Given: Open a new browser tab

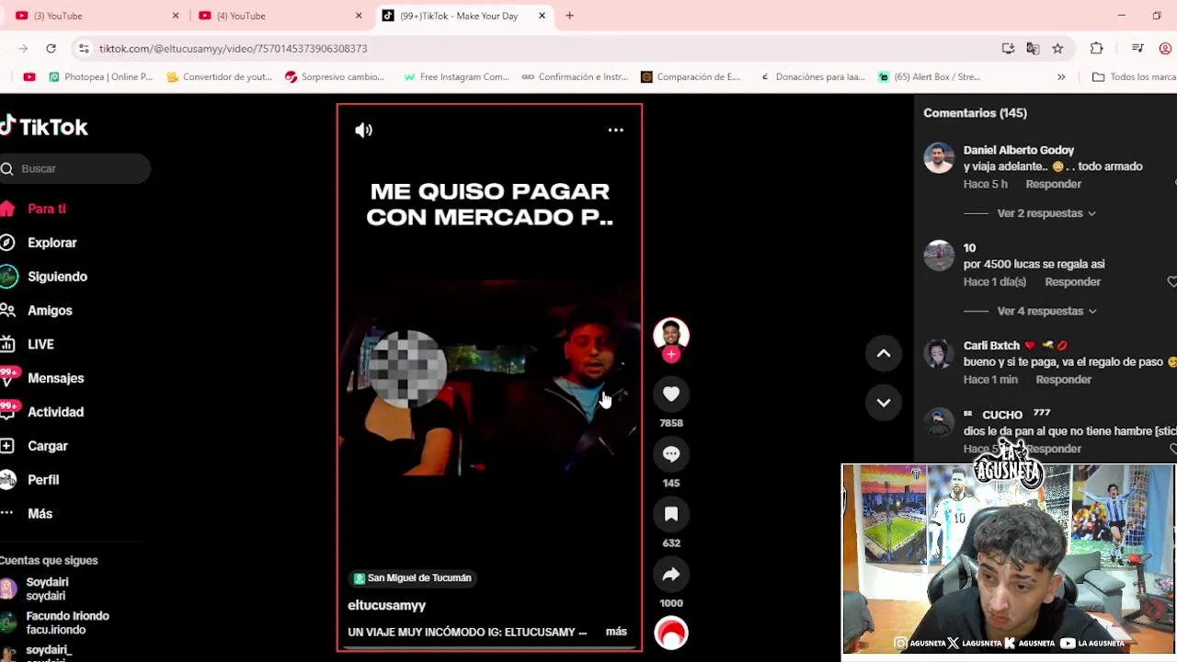Looking at the screenshot, I should [x=569, y=16].
